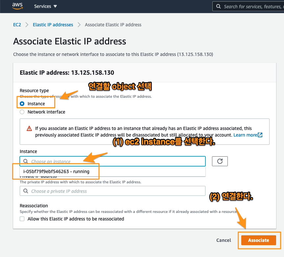Viewport: 284px width, 257px height.
Task: Click the external link icon beside Learn more
Action: (260, 135)
